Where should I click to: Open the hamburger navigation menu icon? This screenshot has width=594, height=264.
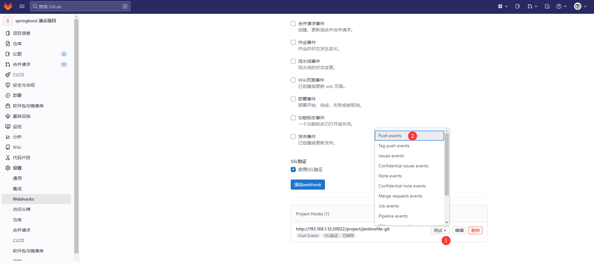click(22, 6)
